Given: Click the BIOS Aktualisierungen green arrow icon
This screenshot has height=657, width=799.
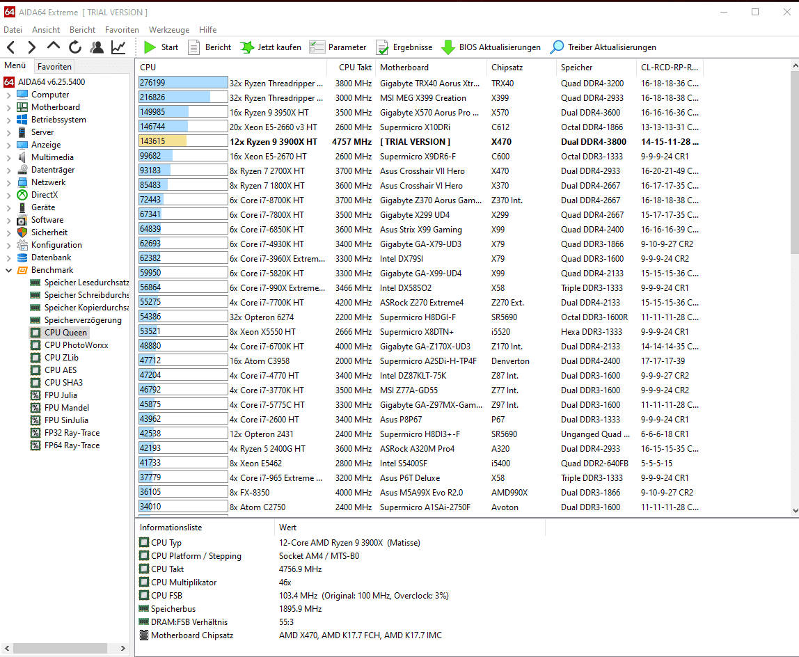Looking at the screenshot, I should pos(448,47).
